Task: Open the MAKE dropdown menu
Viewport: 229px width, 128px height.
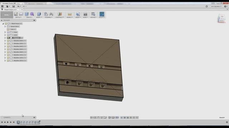Action: click(x=85, y=17)
